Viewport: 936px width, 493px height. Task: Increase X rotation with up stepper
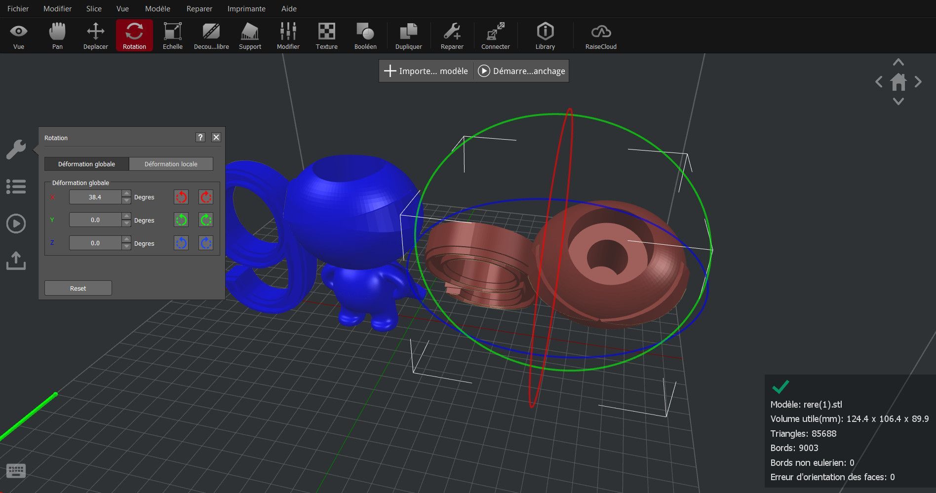coord(126,193)
